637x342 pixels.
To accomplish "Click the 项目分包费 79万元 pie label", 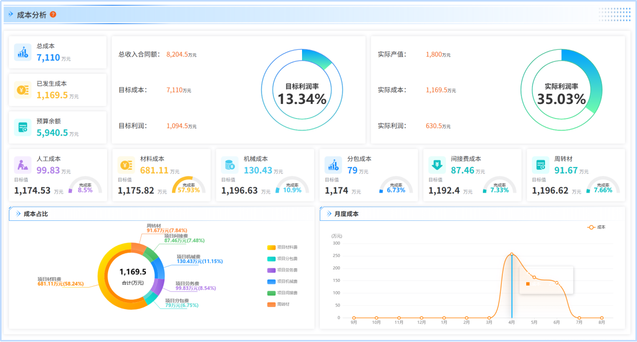I will (x=182, y=303).
